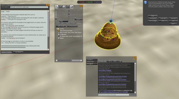
Task: Click the Fun Games landmark icon
Action: pyautogui.click(x=59, y=36)
